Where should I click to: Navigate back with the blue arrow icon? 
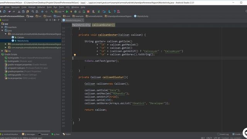42,12
